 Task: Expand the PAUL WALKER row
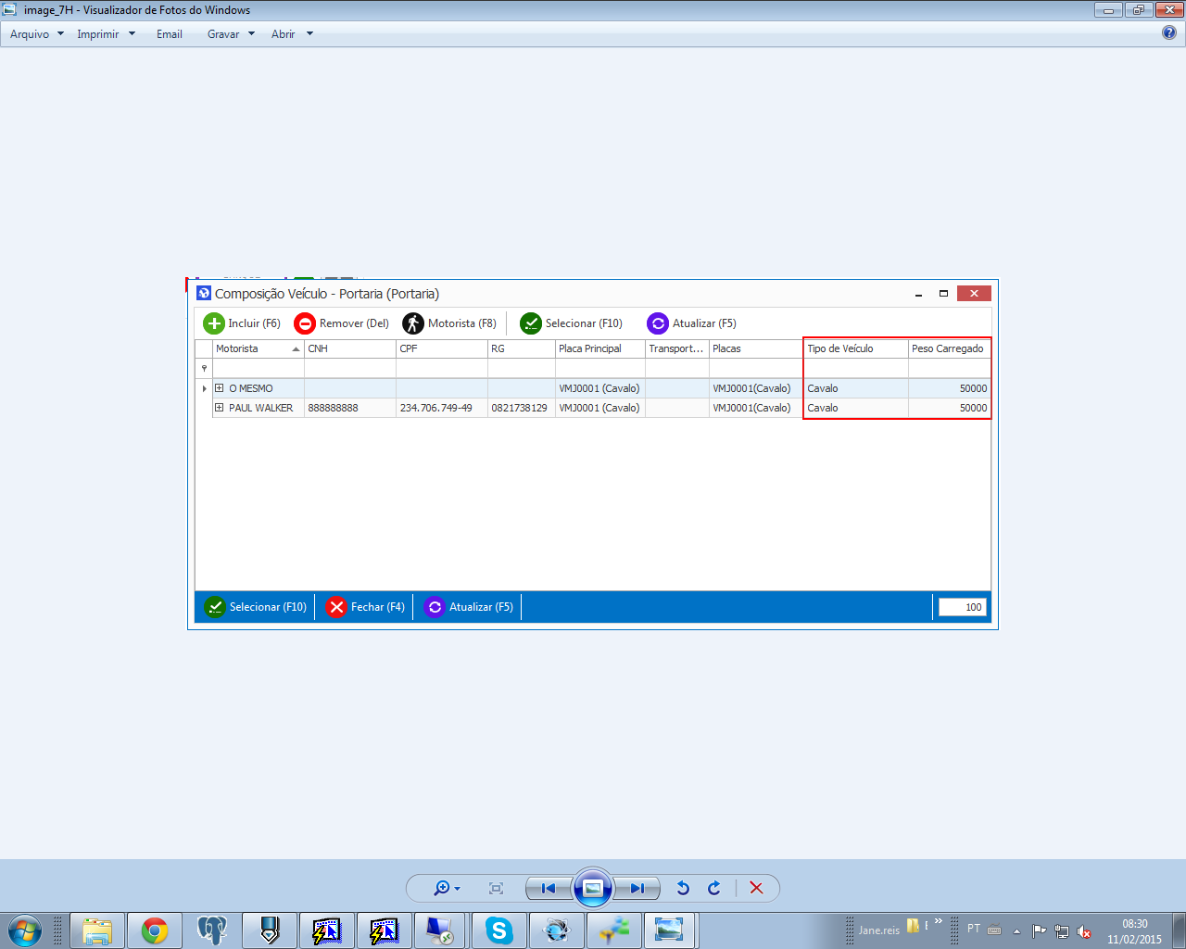click(220, 408)
